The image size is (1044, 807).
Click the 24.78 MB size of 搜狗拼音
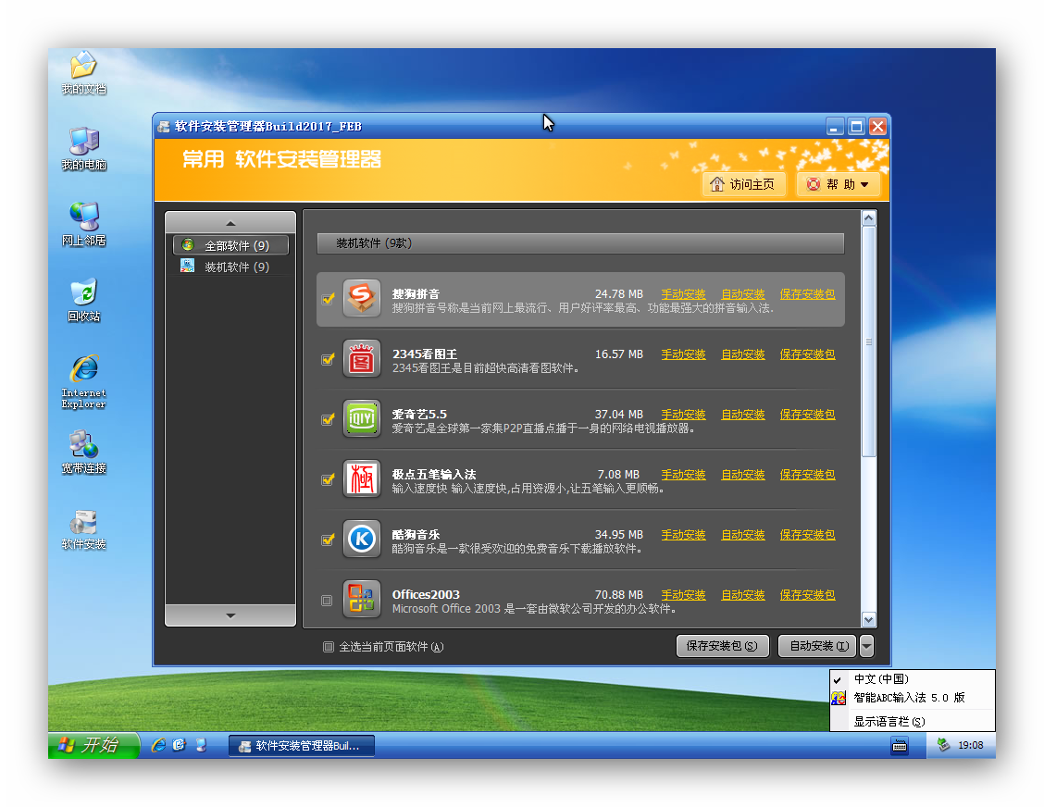tap(618, 293)
